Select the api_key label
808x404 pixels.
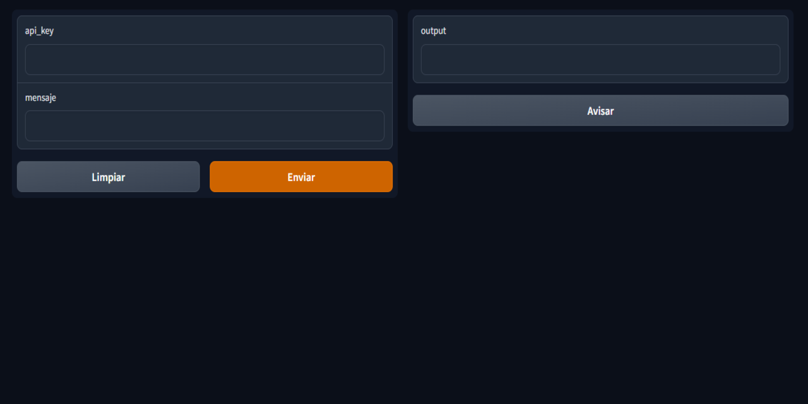pos(39,30)
